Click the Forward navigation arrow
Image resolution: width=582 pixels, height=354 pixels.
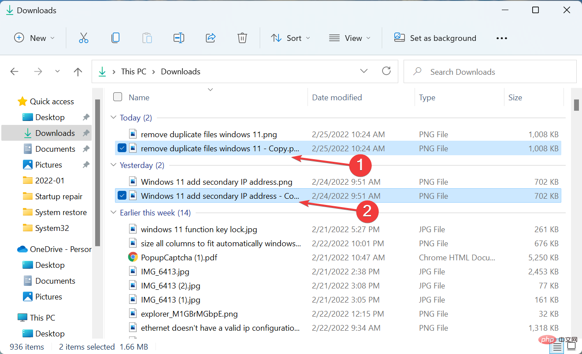38,72
